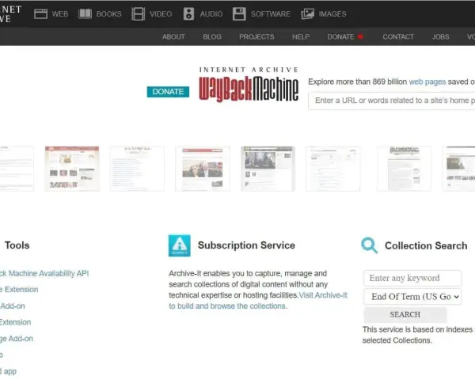Click the Collection Search magnifier icon
This screenshot has width=475, height=380.
369,245
